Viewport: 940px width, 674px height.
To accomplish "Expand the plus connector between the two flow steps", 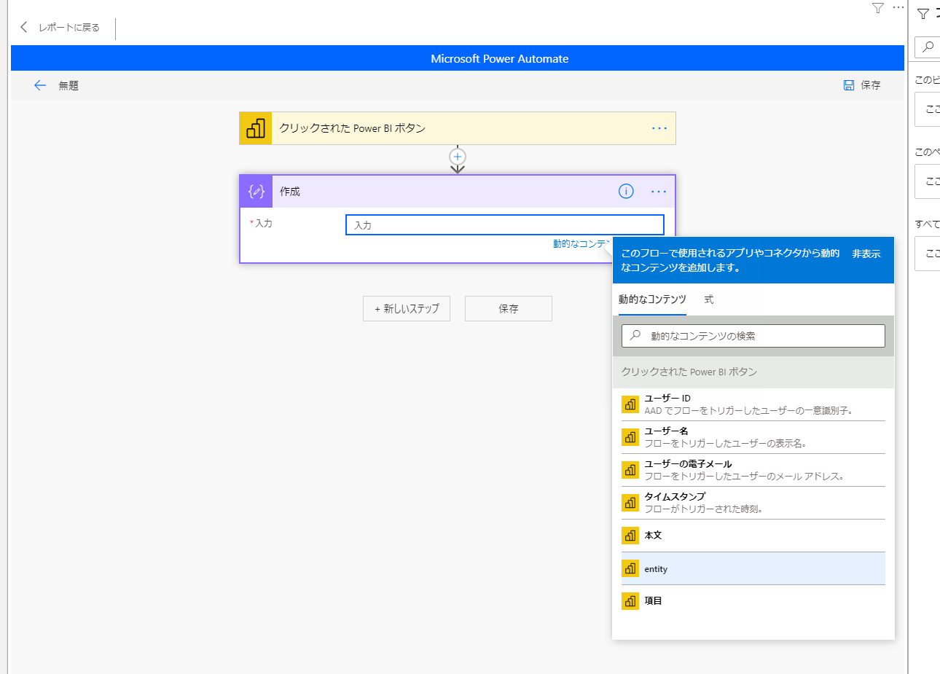I will pyautogui.click(x=457, y=157).
